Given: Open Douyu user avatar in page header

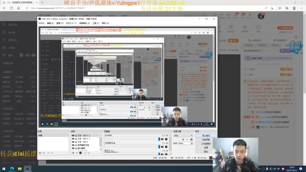Looking at the screenshot, I should [261, 16].
